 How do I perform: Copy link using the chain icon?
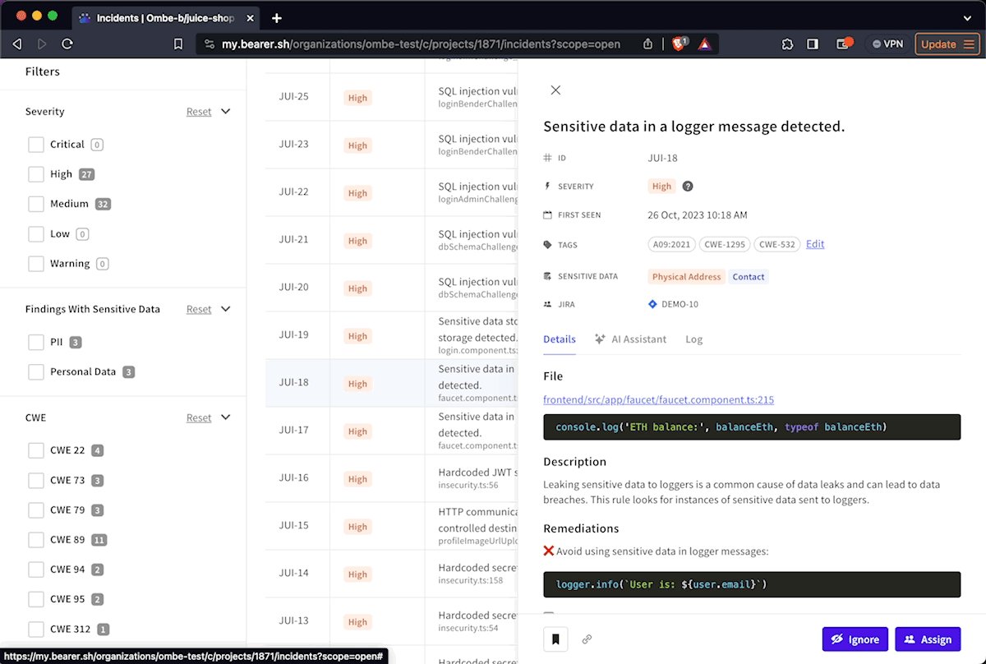click(x=587, y=639)
